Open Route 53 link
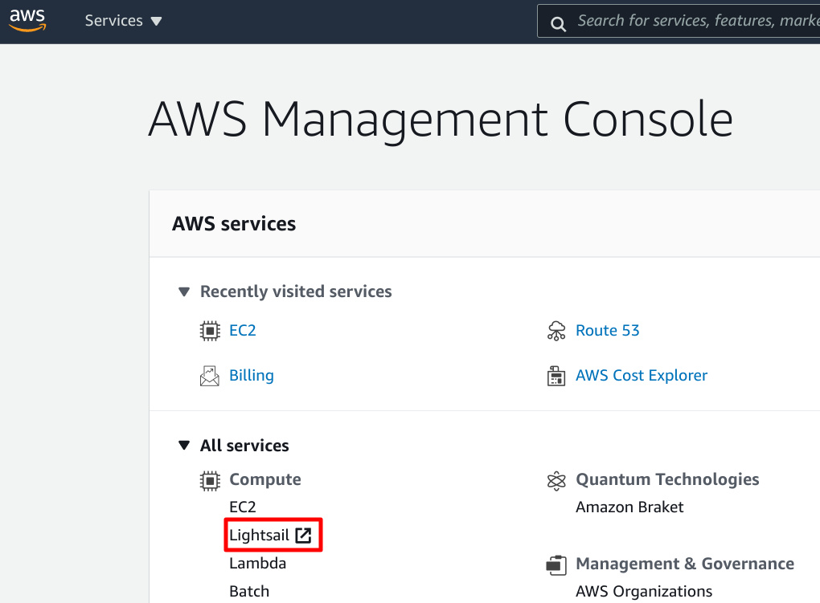The image size is (820, 603). (607, 330)
